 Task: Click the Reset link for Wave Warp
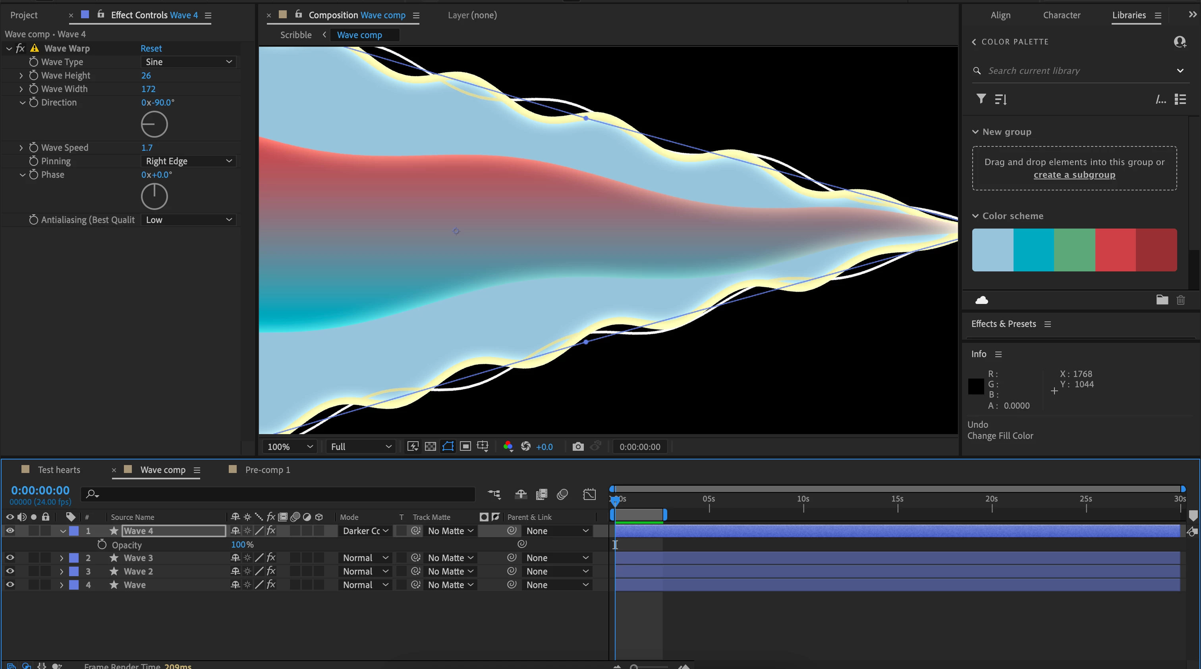click(151, 48)
